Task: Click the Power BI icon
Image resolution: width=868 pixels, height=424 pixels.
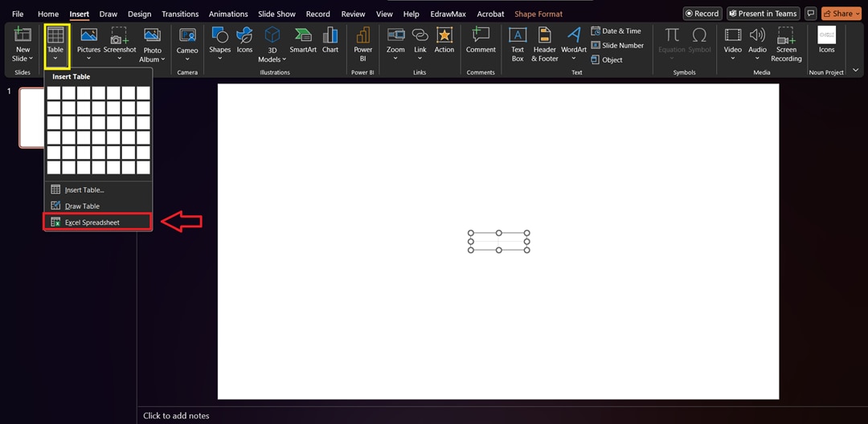Action: [x=363, y=35]
